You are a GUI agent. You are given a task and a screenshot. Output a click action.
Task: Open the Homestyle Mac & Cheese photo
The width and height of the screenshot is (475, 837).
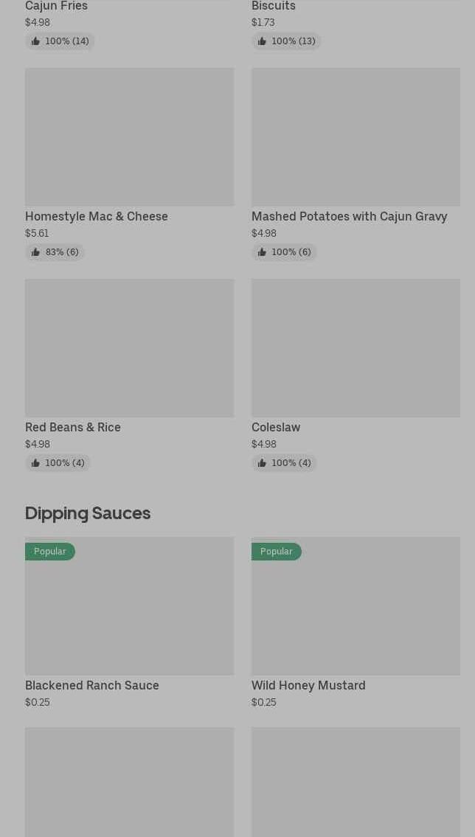pos(129,137)
